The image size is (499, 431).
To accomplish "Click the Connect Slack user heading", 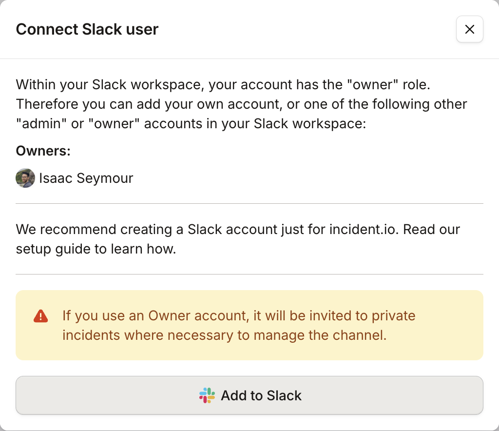I will pyautogui.click(x=87, y=29).
